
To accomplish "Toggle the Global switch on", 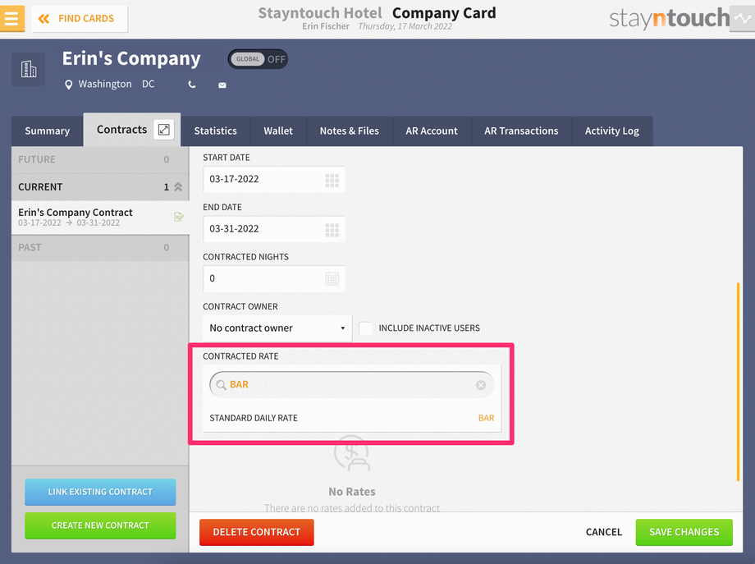I will pyautogui.click(x=258, y=59).
